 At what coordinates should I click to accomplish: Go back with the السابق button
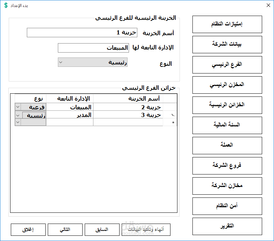click(x=102, y=230)
